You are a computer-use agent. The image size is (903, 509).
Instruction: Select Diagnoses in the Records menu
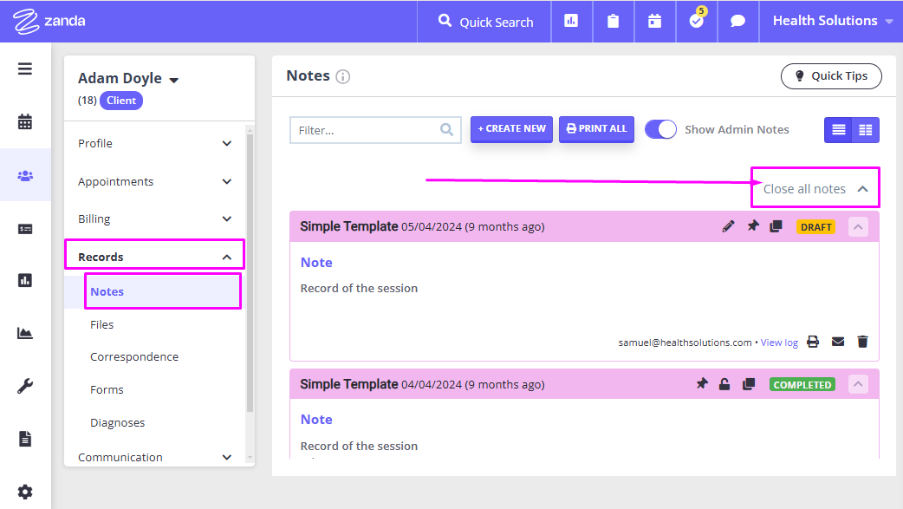(x=116, y=422)
